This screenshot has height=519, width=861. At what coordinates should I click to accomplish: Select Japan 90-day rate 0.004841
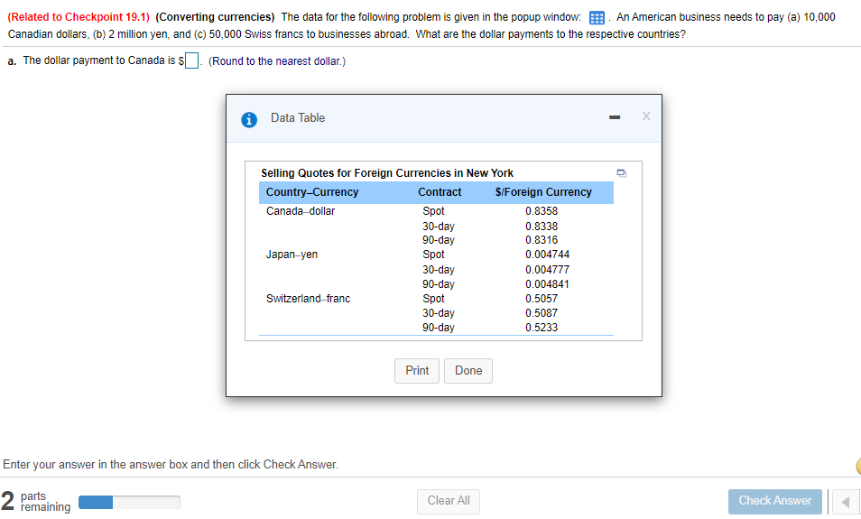click(548, 284)
